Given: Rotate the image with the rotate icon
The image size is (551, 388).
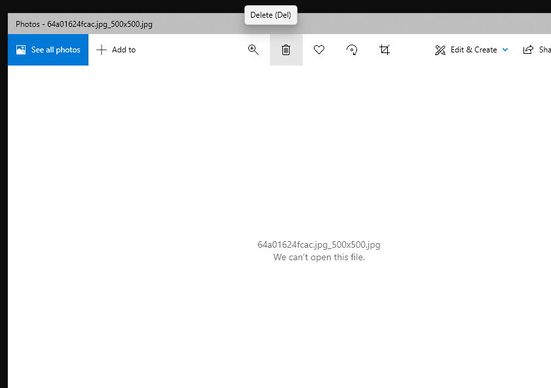Looking at the screenshot, I should pyautogui.click(x=351, y=49).
